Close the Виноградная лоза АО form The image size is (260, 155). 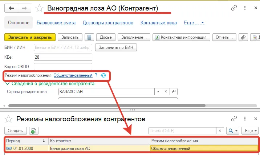click(x=256, y=8)
